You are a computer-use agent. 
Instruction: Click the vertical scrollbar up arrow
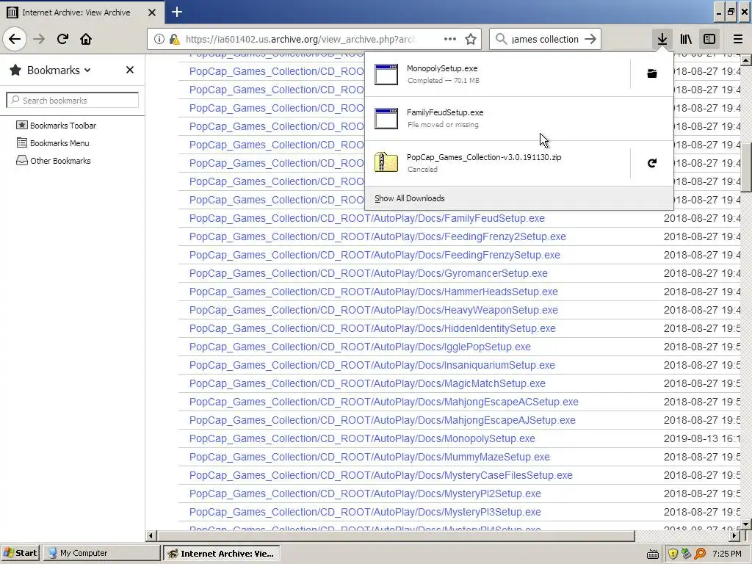(x=746, y=60)
